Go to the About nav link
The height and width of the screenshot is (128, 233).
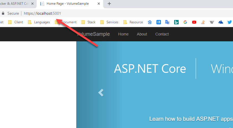(142, 34)
